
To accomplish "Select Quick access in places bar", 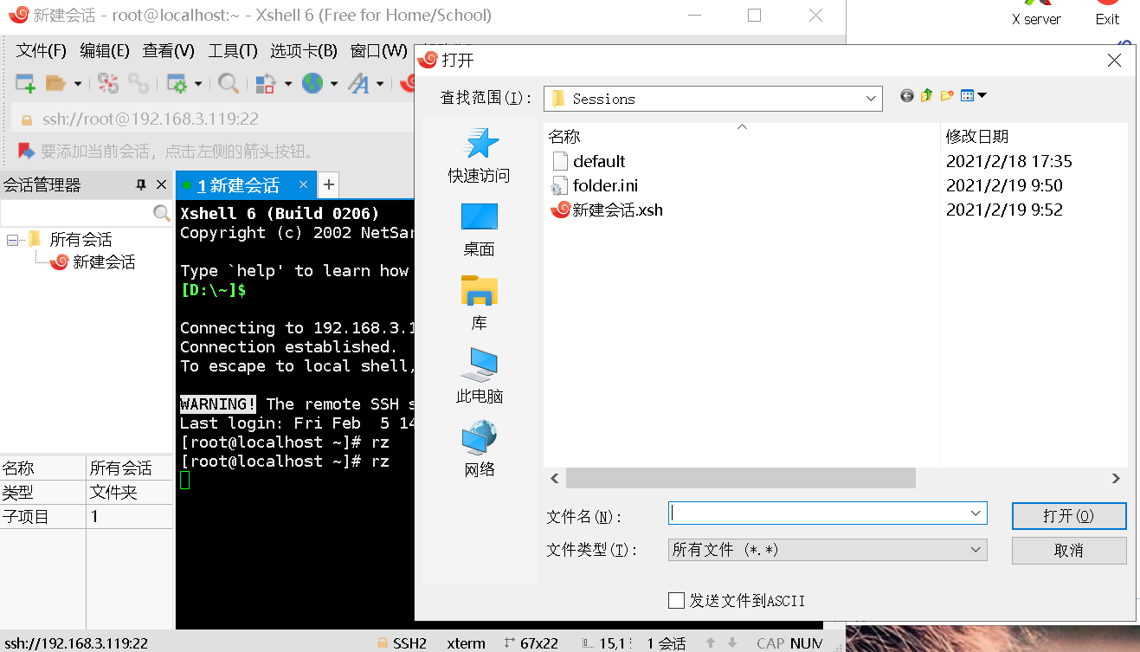I will click(x=479, y=156).
